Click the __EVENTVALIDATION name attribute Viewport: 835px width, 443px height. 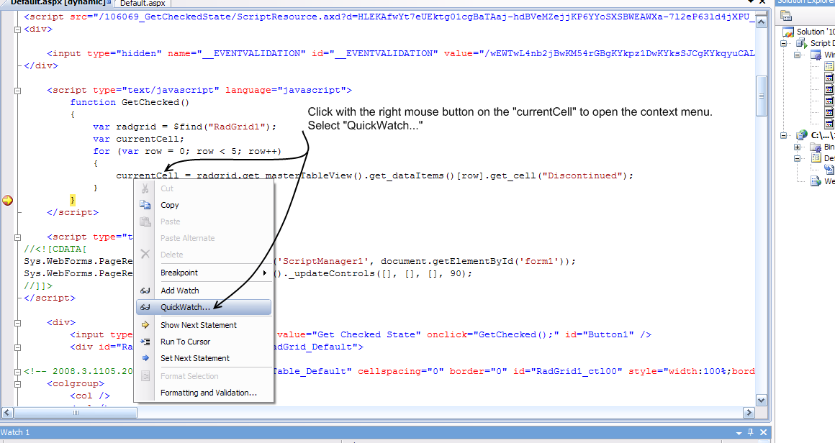(237, 53)
